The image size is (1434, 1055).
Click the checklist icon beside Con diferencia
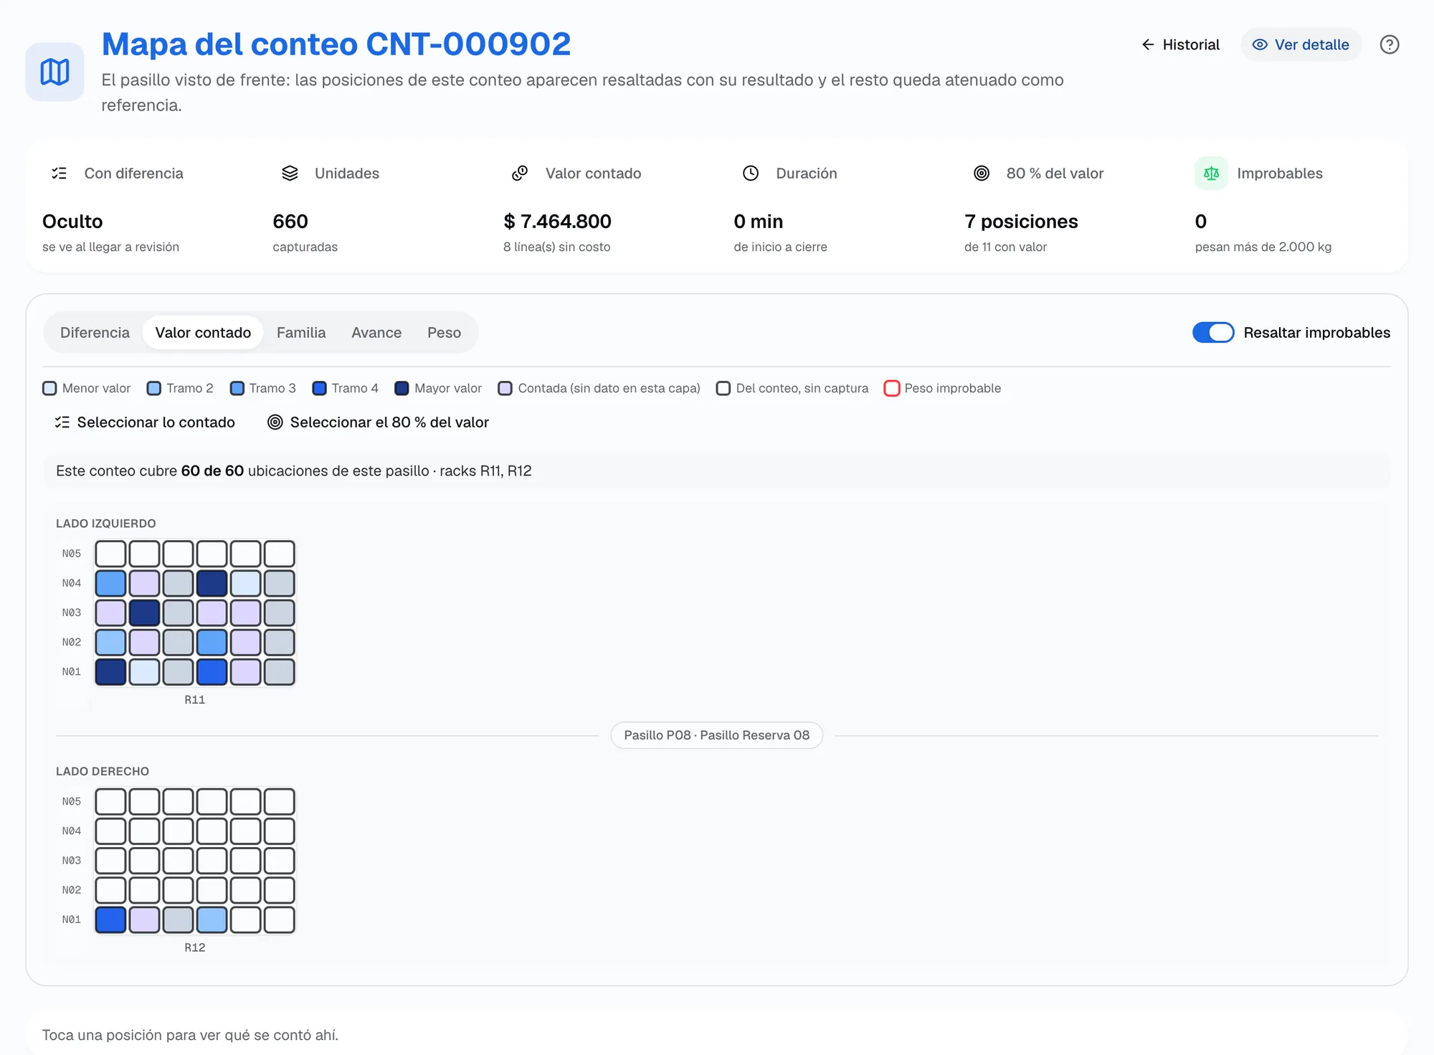(60, 173)
